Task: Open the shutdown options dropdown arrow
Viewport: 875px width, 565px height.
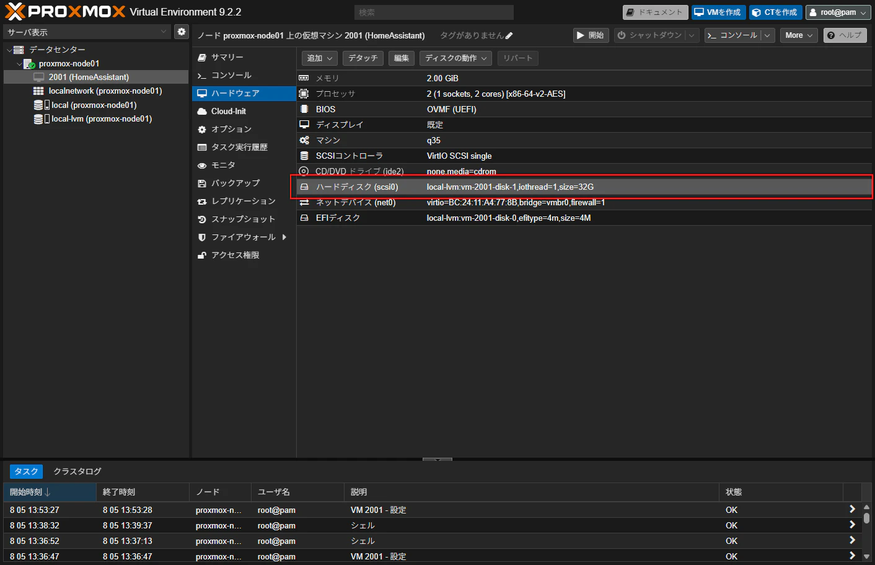Action: pos(692,35)
